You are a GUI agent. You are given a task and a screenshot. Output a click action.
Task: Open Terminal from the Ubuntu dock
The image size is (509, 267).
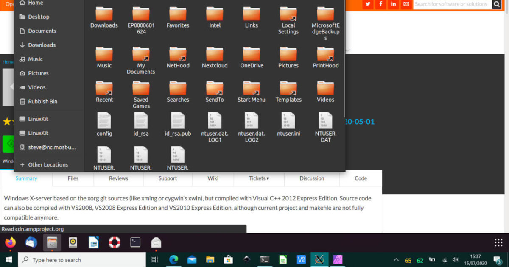tap(135, 242)
